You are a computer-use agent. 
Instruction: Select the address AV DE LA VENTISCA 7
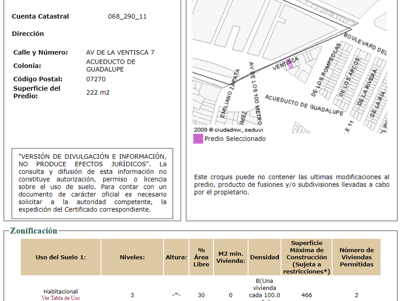[120, 53]
